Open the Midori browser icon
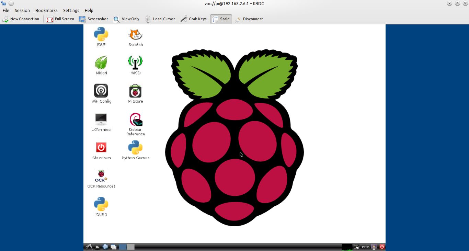Image resolution: width=469 pixels, height=251 pixels. coord(101,65)
